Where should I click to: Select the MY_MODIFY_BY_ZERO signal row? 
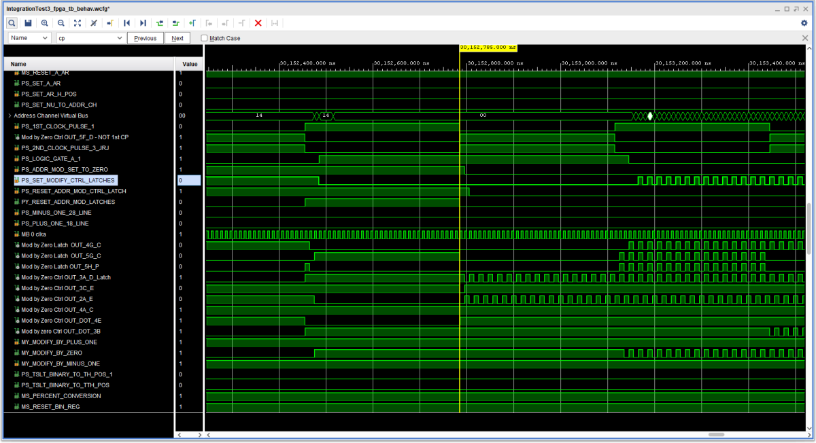(51, 353)
